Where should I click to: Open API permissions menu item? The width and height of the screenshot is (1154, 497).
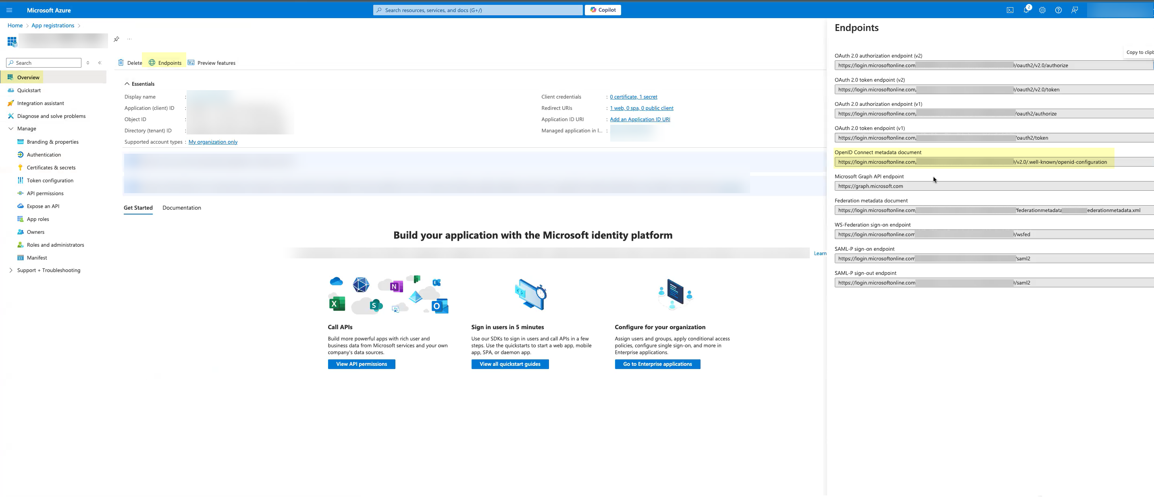[x=45, y=193]
